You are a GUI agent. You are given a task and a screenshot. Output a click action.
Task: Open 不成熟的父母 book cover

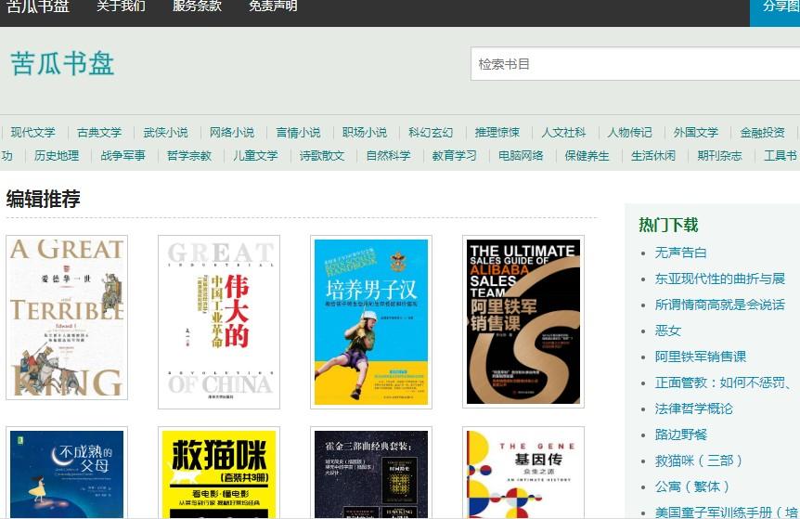(x=67, y=474)
